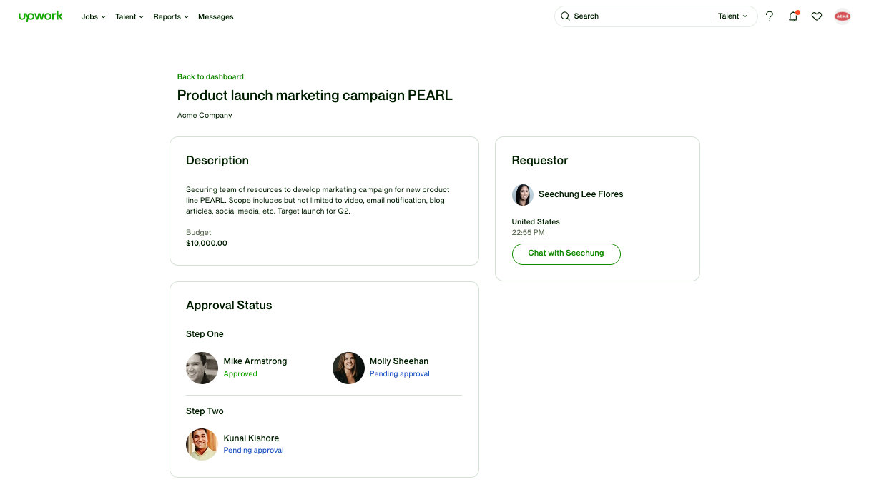Click the search magnifier icon
Viewport: 869px width, 492px height.
566,16
